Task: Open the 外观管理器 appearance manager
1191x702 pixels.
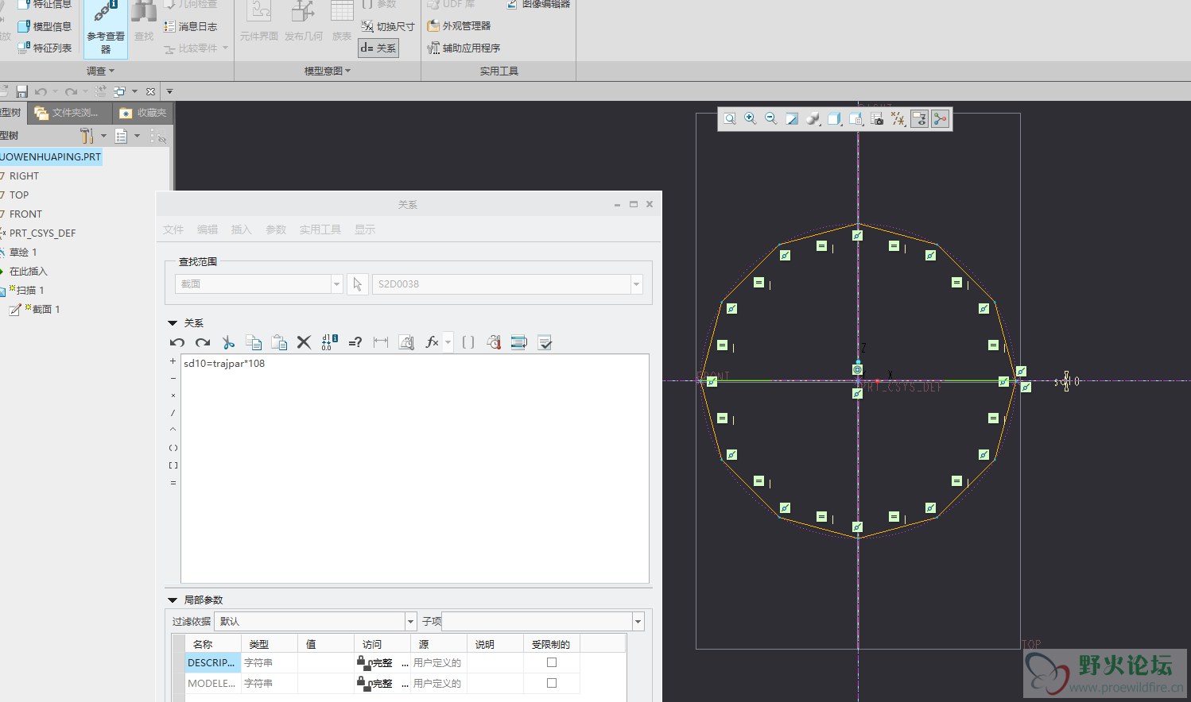Action: (x=459, y=26)
